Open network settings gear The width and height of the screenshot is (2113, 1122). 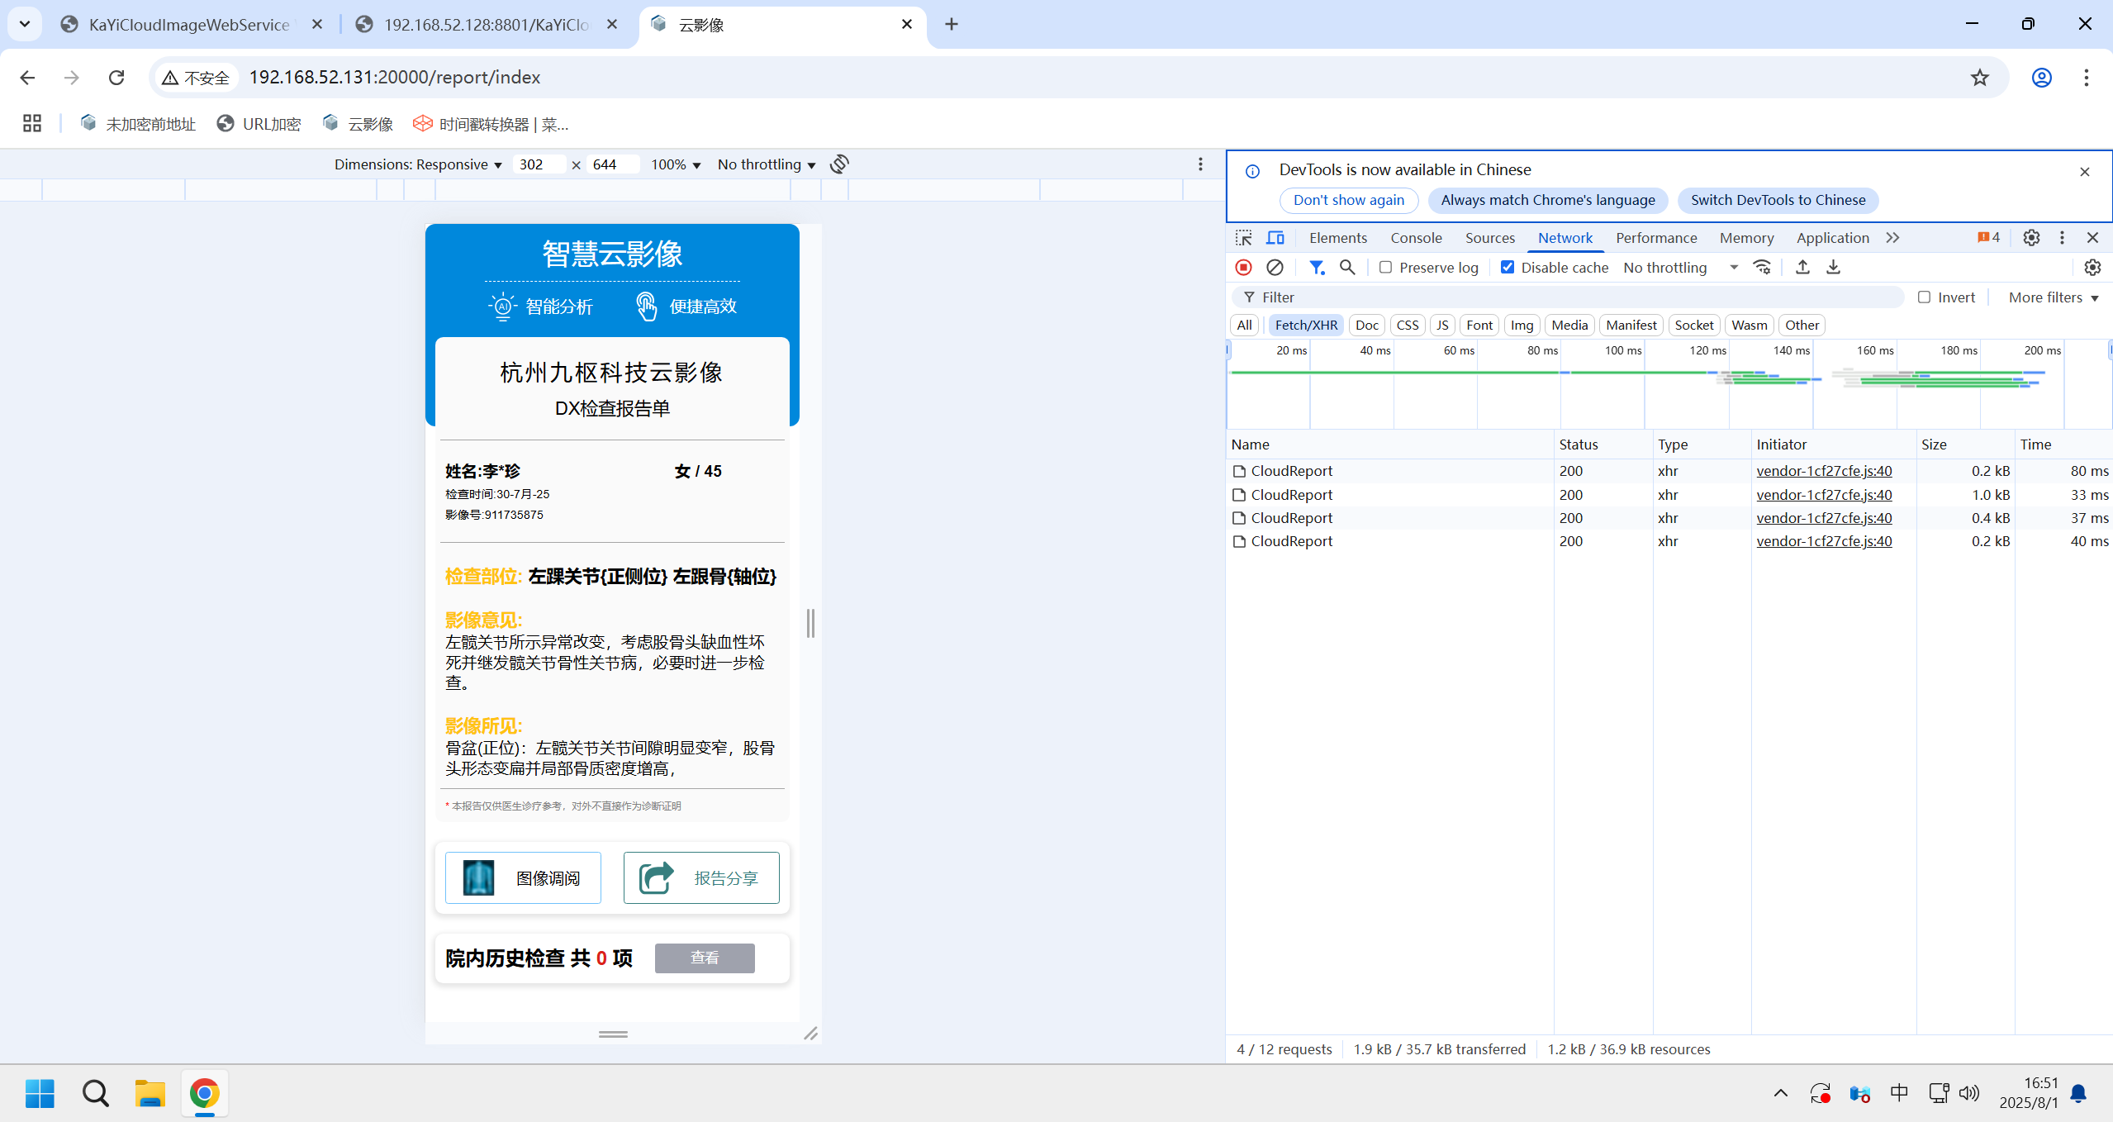[2092, 267]
